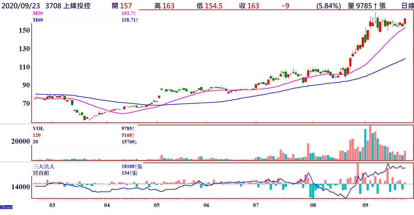
Task: Click the 14000 axis label in bottom panel
Action: [20, 187]
